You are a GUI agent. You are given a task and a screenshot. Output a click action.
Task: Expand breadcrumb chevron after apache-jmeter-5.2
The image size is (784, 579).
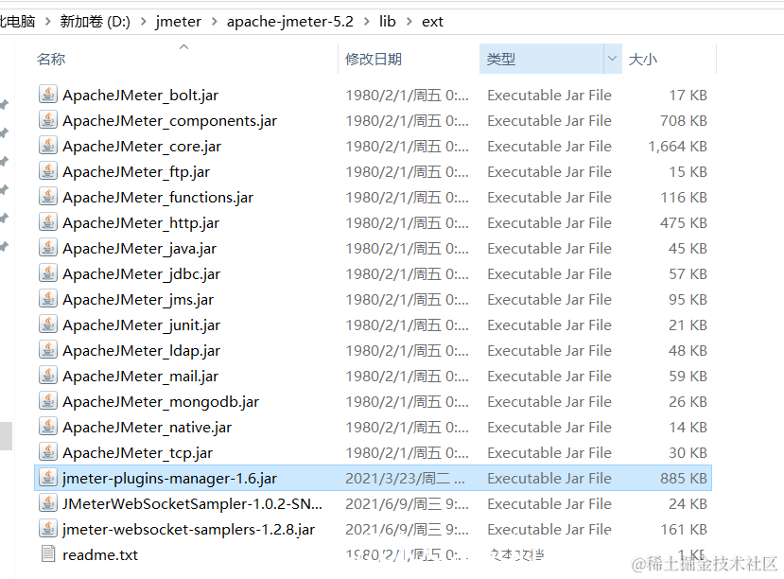click(x=367, y=22)
